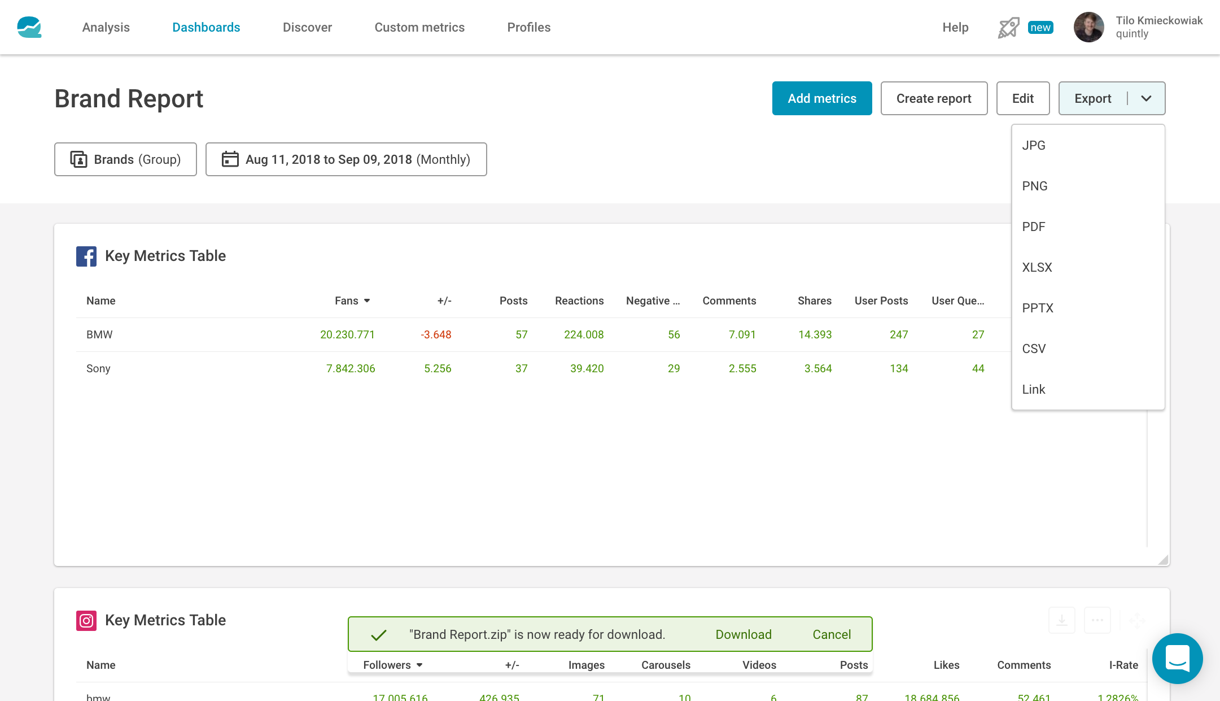Click Download in the notification bar
Viewport: 1220px width, 701px height.
[743, 634]
